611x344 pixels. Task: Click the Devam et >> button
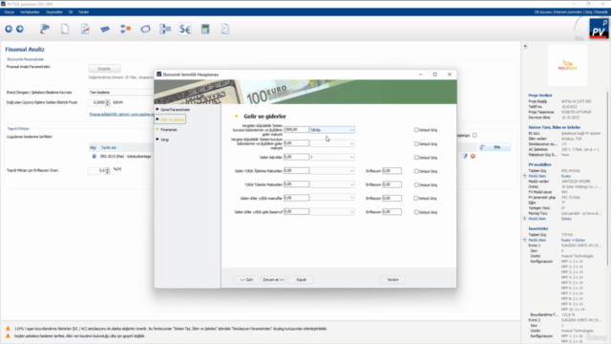pyautogui.click(x=274, y=280)
